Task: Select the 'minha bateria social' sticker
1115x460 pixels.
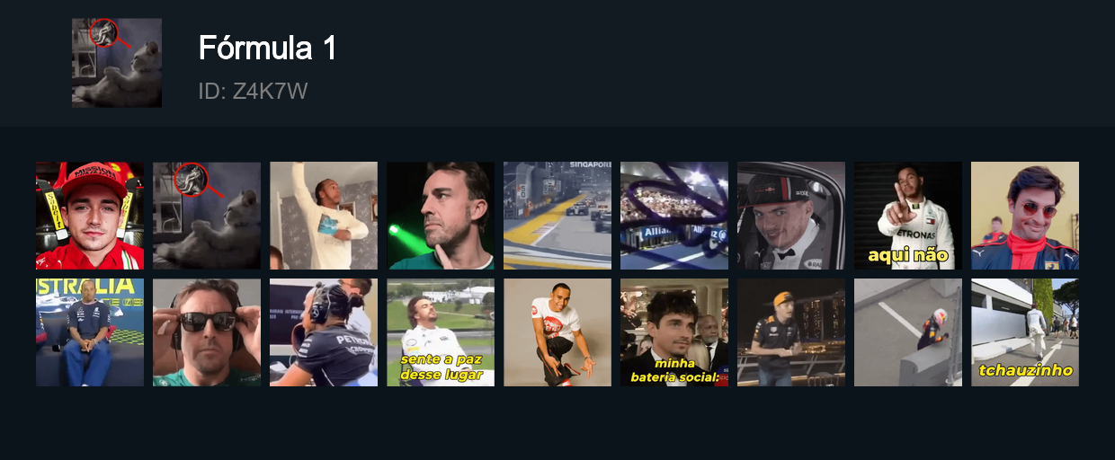Action: pos(674,332)
